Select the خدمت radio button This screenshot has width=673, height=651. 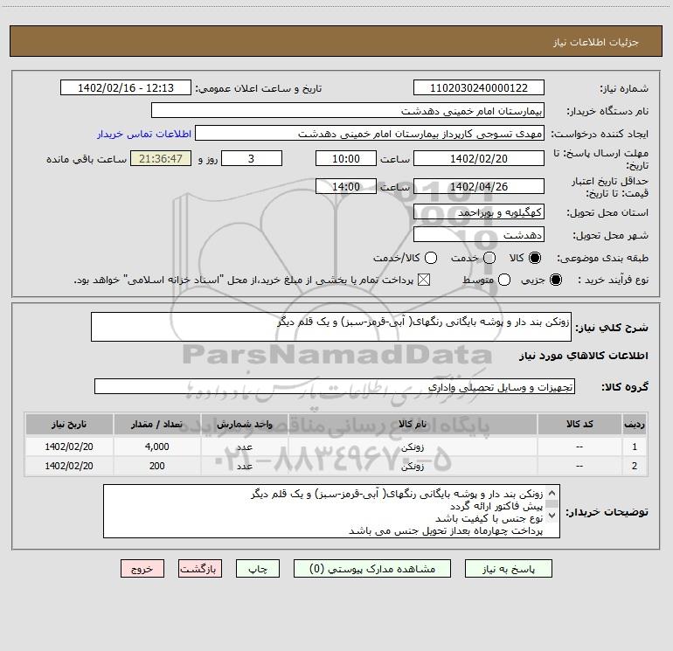(x=489, y=258)
